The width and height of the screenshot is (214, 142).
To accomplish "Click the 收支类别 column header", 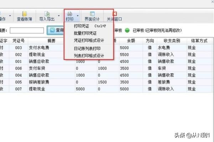I will (172, 40).
